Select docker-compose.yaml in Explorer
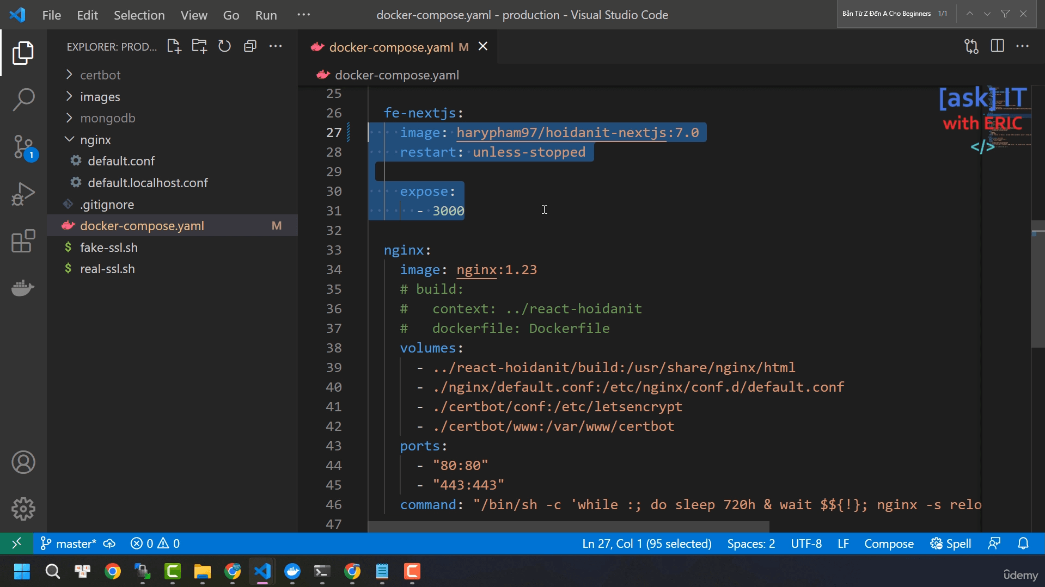The image size is (1045, 587). [172, 226]
